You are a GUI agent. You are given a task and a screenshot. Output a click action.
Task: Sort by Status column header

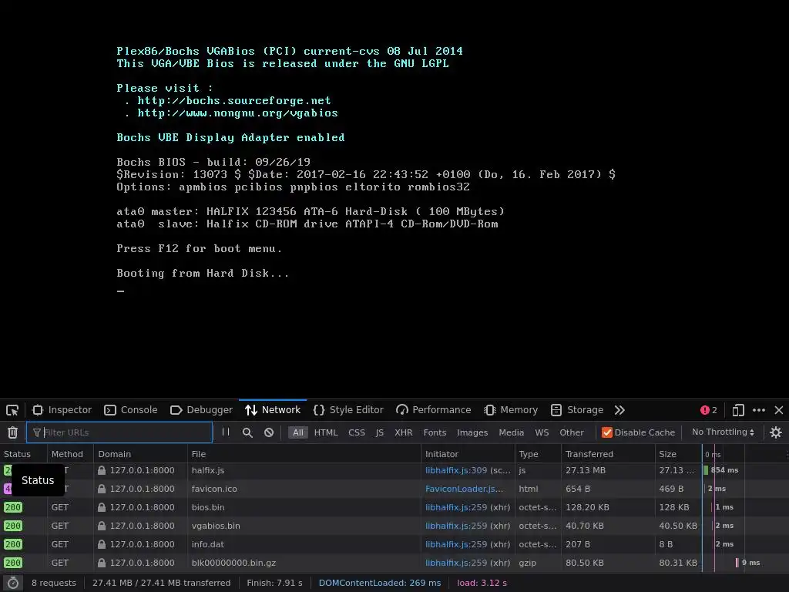[x=24, y=454]
